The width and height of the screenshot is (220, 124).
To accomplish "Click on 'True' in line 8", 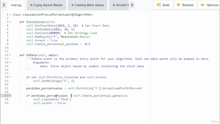I will pos(54,40).
